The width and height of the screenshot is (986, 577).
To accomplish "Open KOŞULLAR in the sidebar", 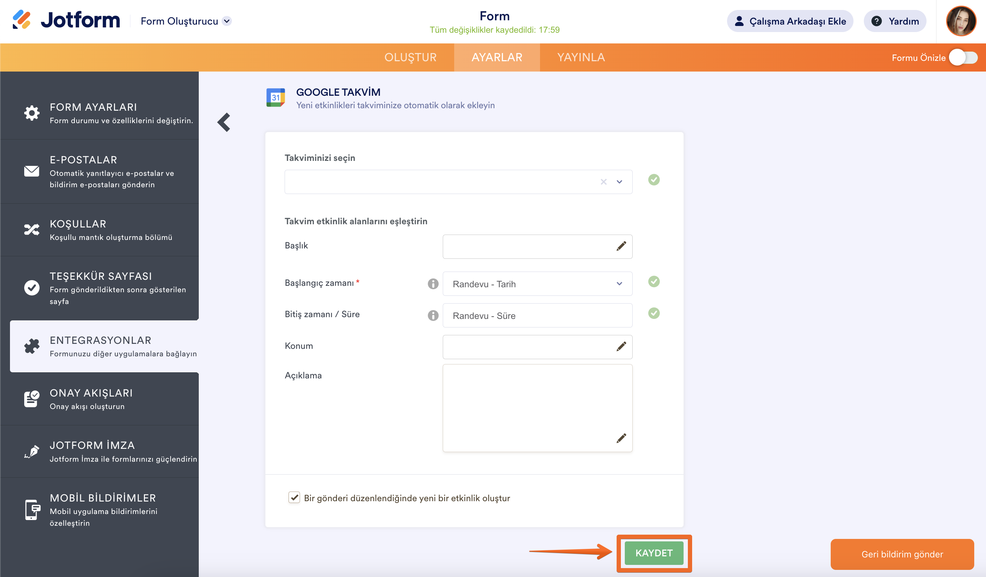I will point(100,230).
